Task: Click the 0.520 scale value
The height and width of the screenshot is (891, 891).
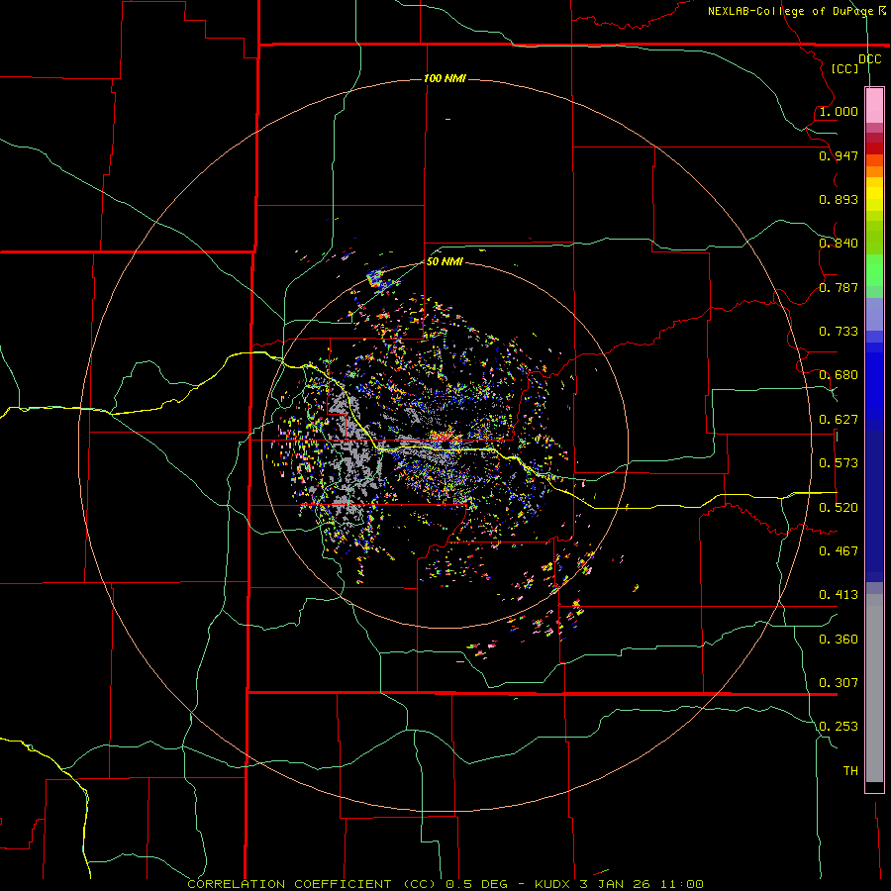Action: click(839, 508)
